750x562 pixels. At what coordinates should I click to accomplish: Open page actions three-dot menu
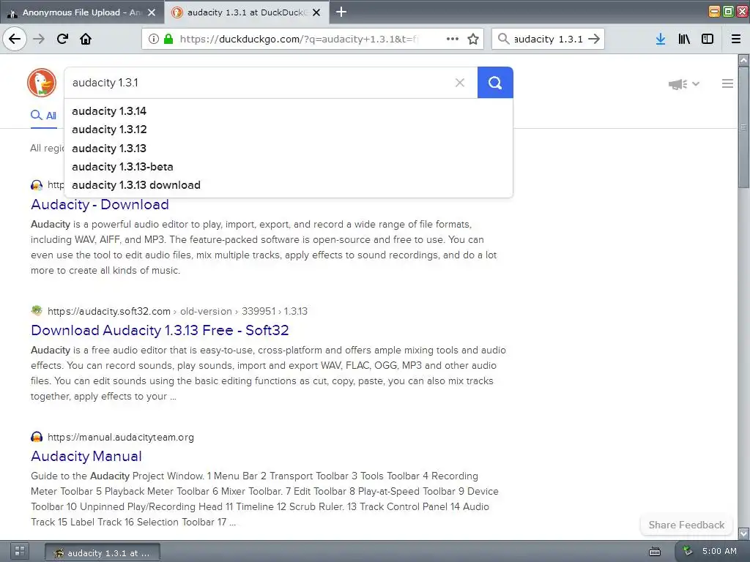click(x=453, y=39)
